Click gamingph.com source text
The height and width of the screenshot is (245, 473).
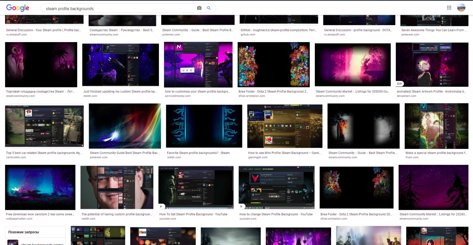(259, 157)
